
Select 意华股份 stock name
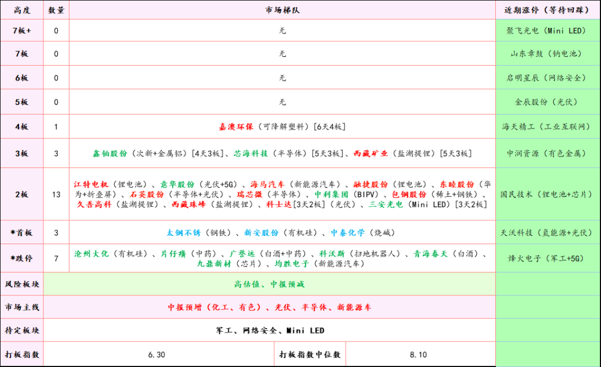coord(177,184)
